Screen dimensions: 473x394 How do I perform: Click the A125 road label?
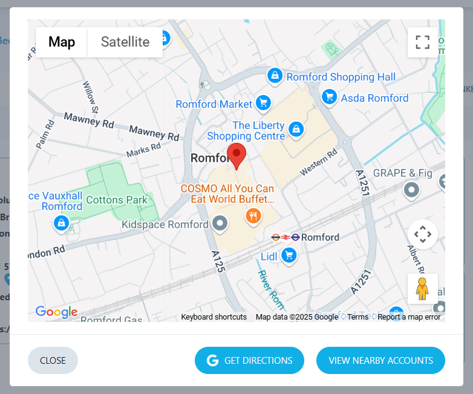[218, 261]
